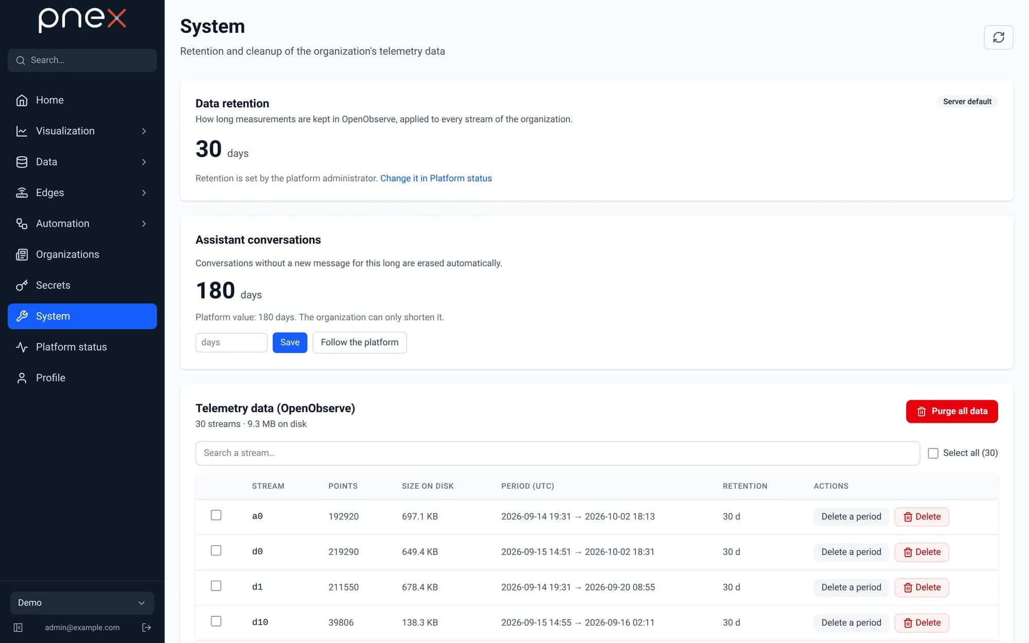Click Follow the platform button

click(x=360, y=343)
